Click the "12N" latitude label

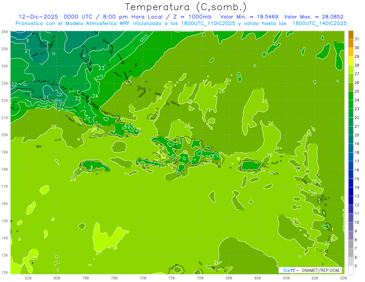(4, 272)
